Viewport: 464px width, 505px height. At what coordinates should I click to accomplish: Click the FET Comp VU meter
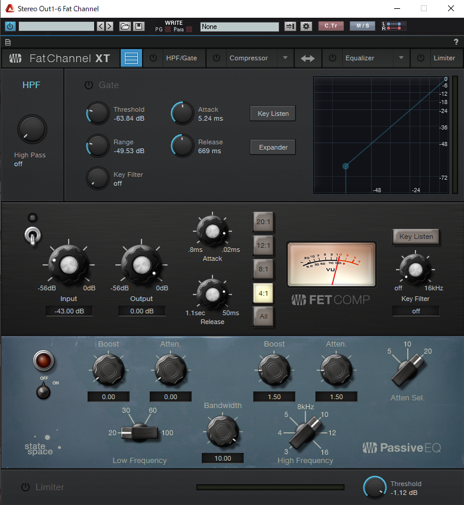[x=331, y=264]
